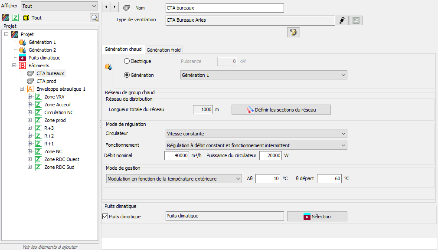This screenshot has height=250, width=438.
Task: Expand the Zone Acceuil node
Action: [29, 105]
